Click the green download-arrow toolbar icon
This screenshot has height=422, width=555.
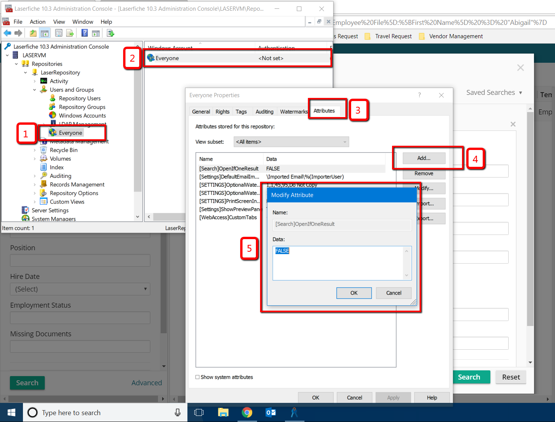111,33
